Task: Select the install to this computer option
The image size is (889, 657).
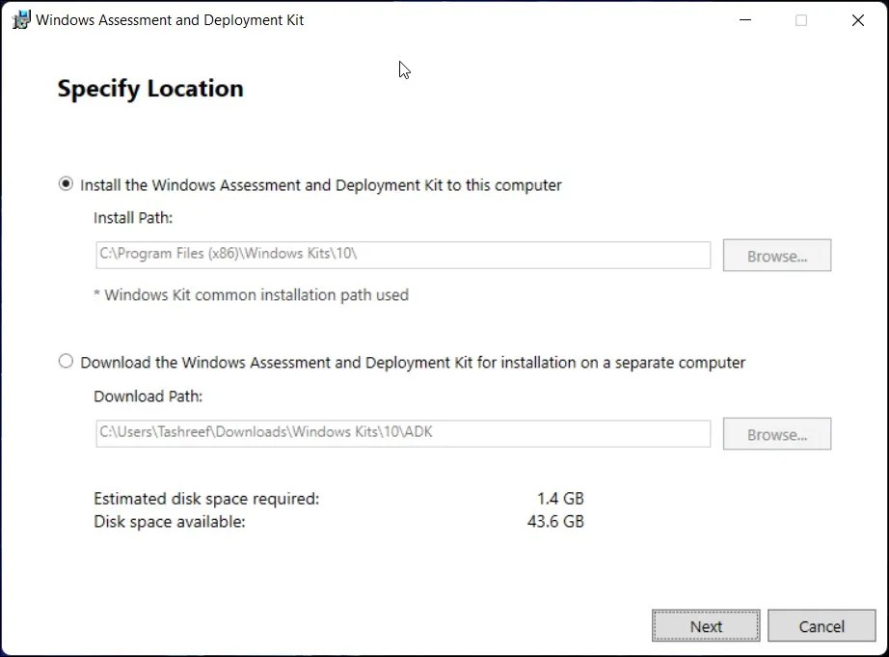Action: coord(65,184)
